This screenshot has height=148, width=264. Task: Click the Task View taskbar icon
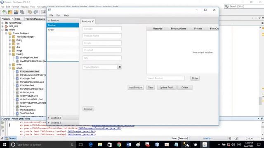click(x=81, y=144)
